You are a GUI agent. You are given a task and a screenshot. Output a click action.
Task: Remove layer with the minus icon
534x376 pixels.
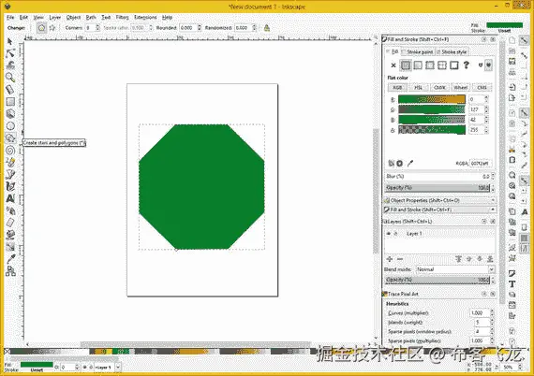(400, 259)
